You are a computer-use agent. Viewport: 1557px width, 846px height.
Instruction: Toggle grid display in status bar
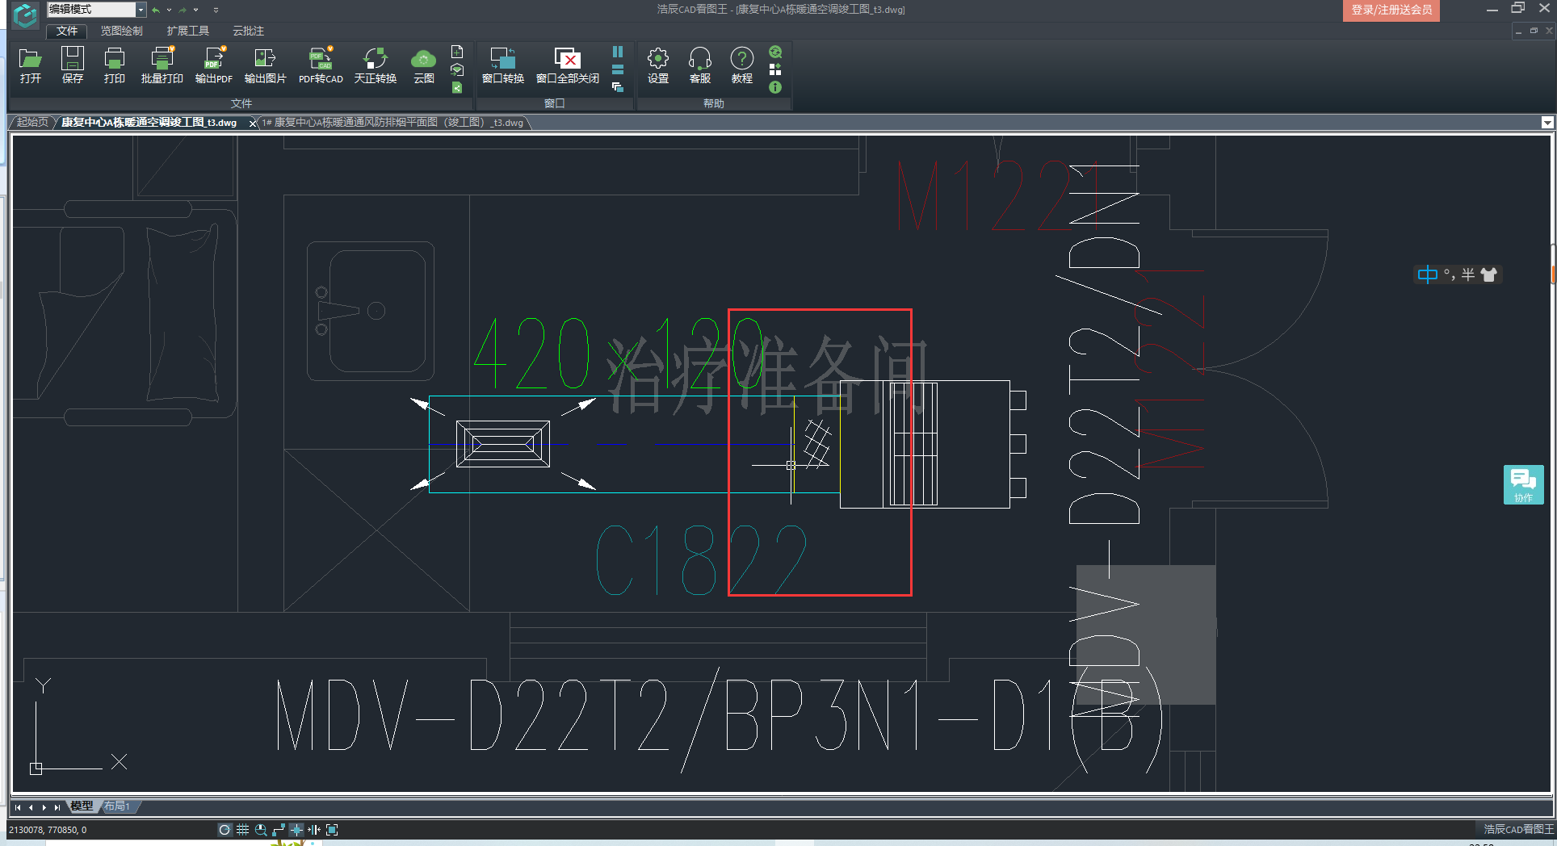pos(242,830)
